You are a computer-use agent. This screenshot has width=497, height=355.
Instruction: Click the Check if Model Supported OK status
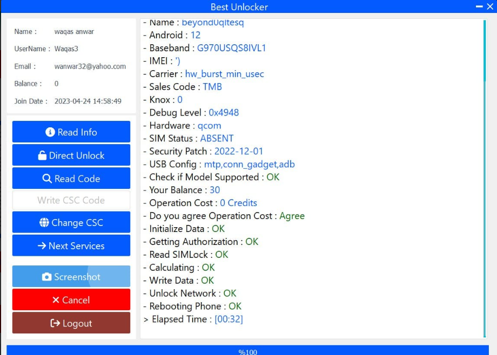point(273,177)
